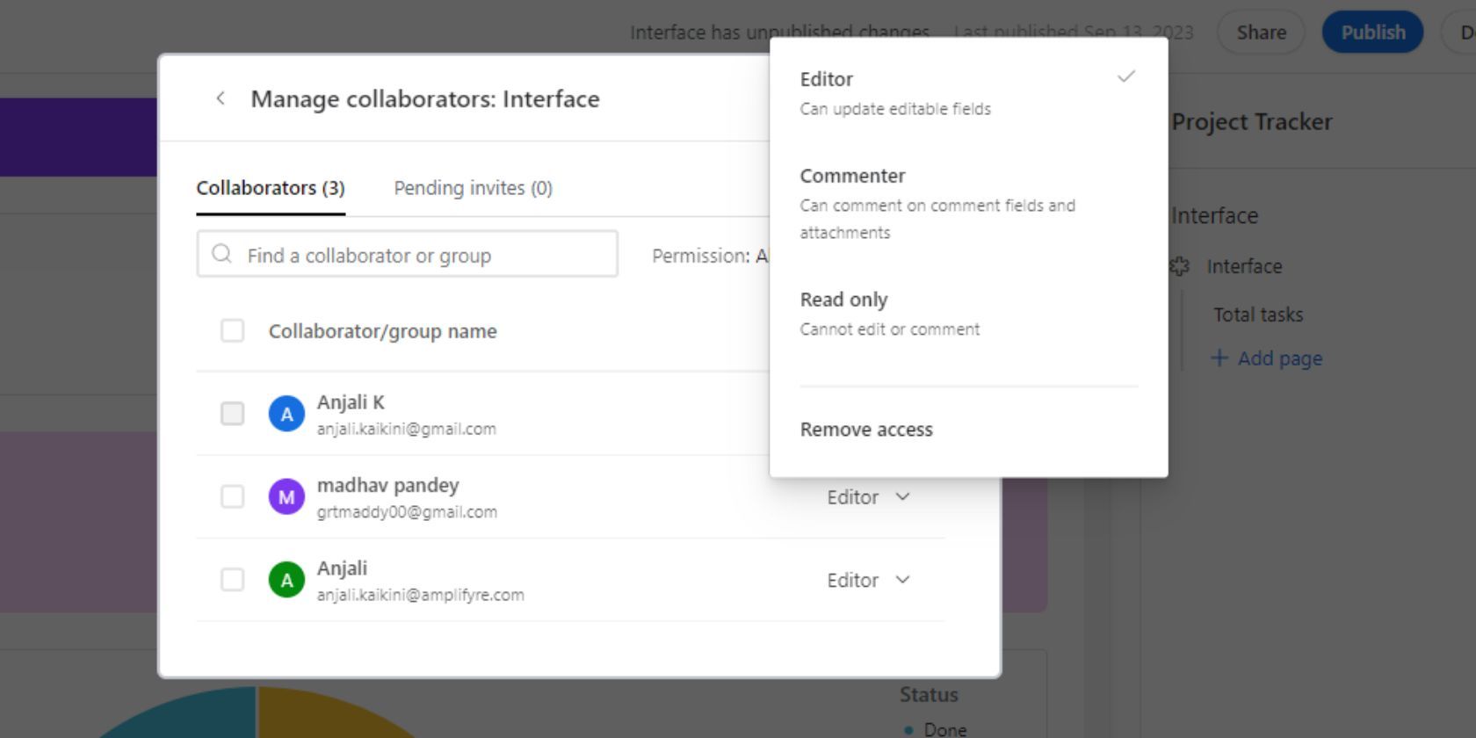
Task: Click madhav pandey's purple avatar icon
Action: (x=286, y=497)
